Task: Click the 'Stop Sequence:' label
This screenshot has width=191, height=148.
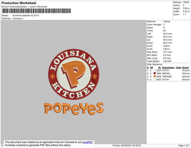Action: point(155,64)
